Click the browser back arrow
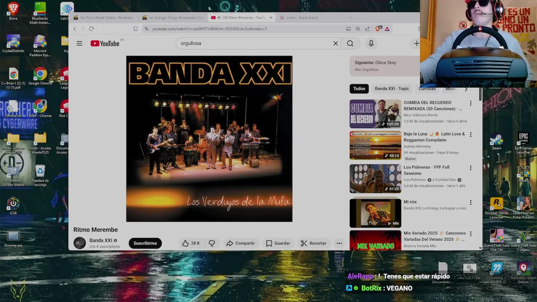The width and height of the screenshot is (537, 302). [75, 29]
